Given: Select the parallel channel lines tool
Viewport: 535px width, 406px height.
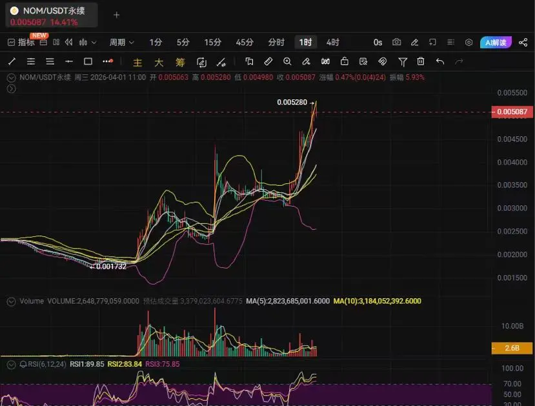Looking at the screenshot, I should coord(31,61).
